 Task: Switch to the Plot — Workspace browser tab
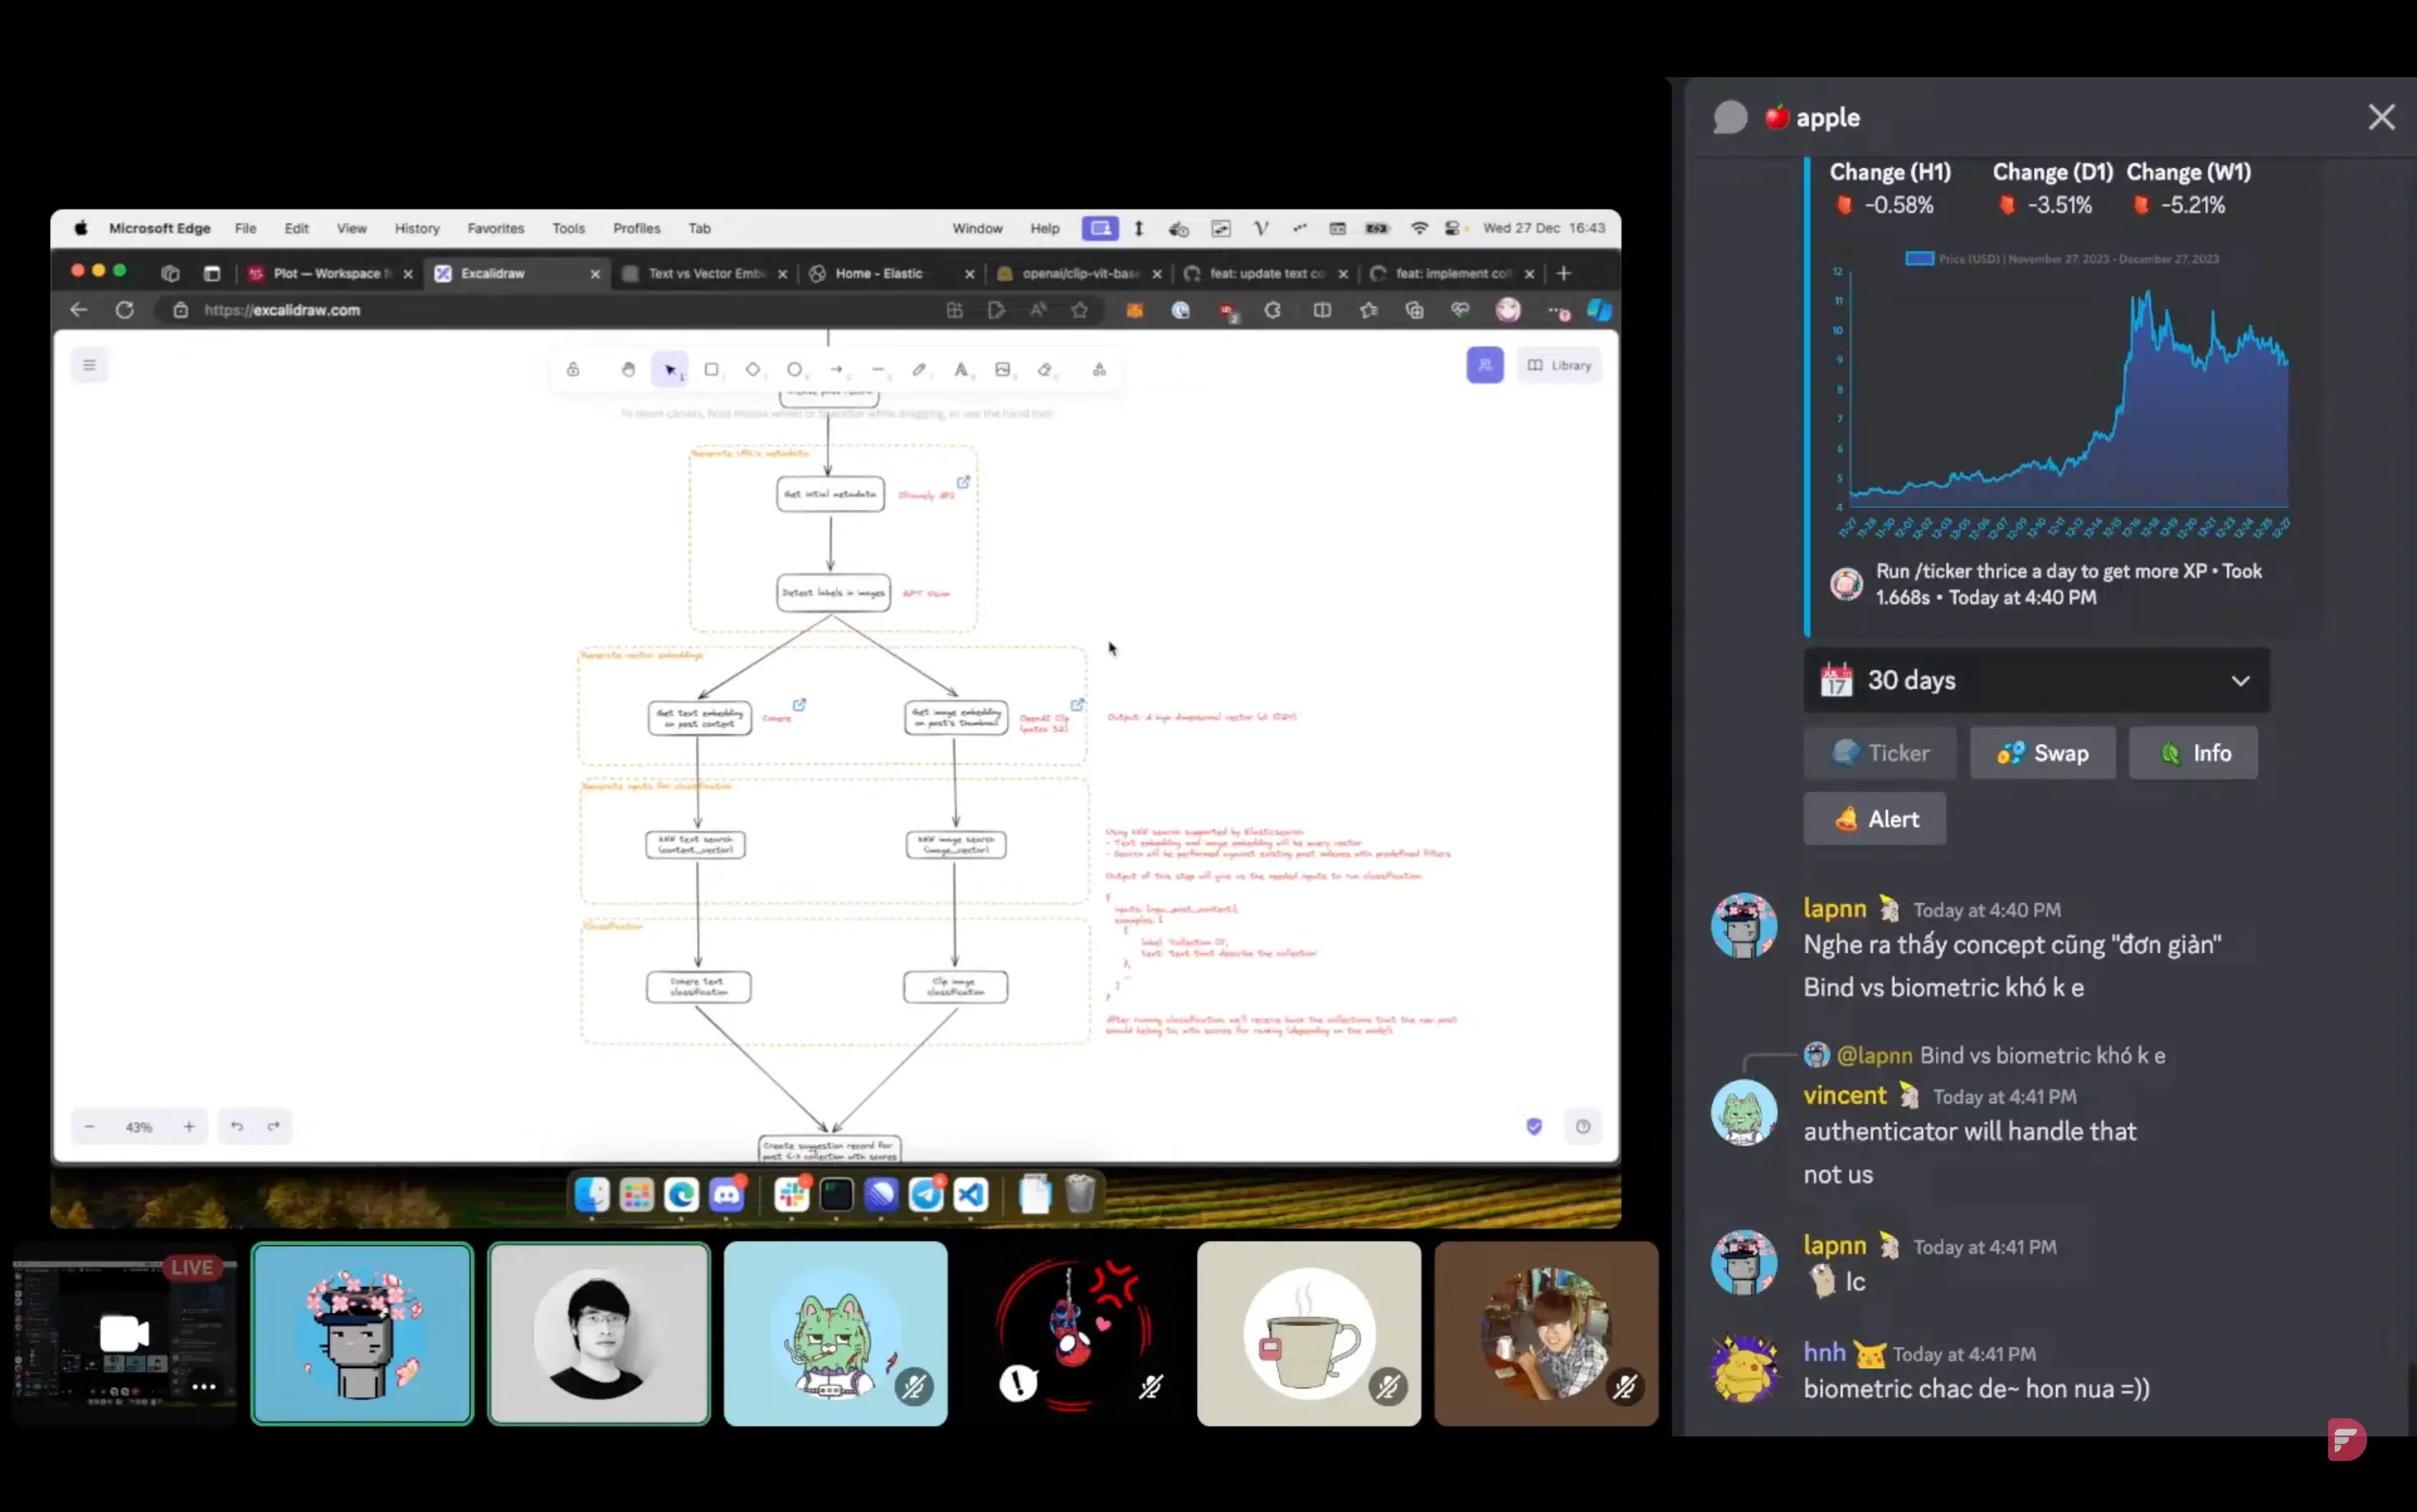coord(329,273)
